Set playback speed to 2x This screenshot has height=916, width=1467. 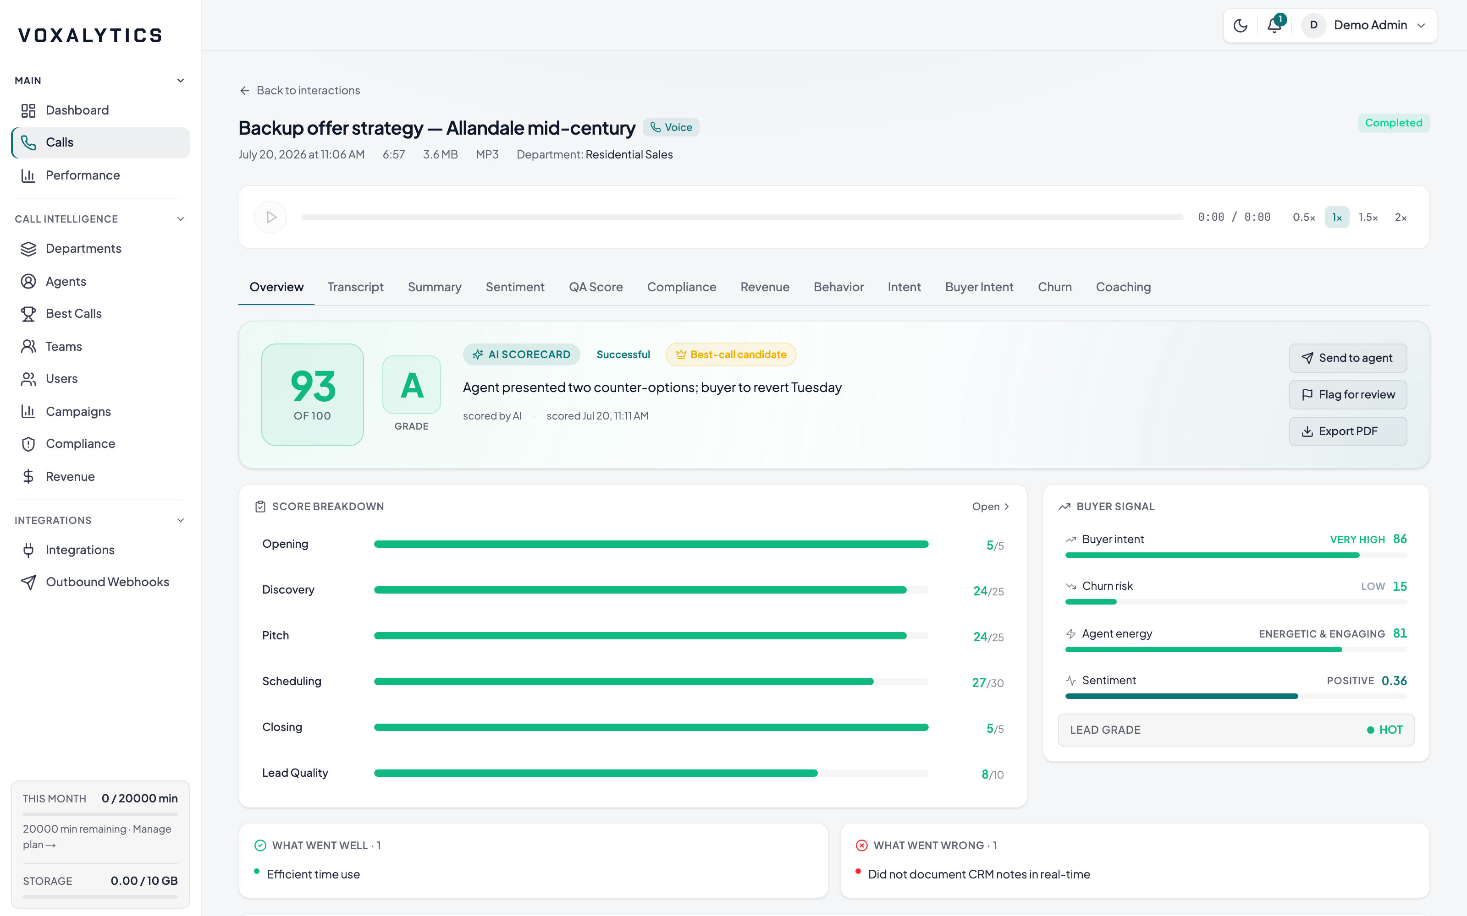(x=1401, y=218)
